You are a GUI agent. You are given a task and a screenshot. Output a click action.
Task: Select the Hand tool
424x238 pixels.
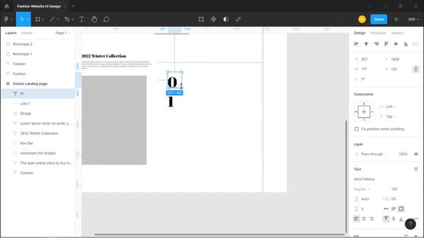click(94, 19)
